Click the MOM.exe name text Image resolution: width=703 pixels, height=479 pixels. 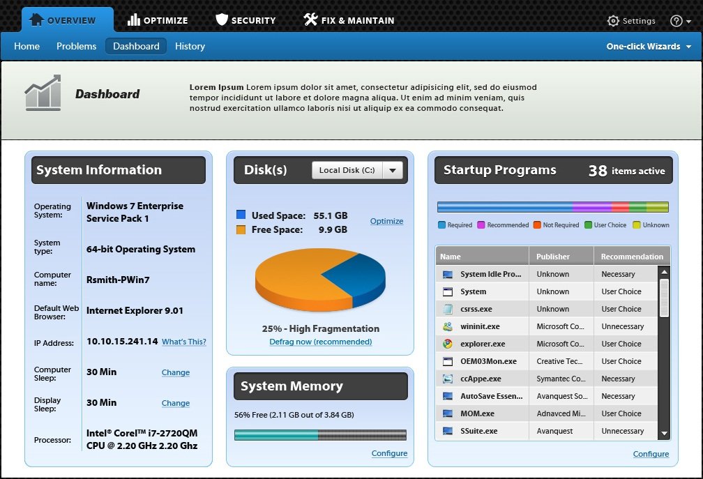point(477,413)
